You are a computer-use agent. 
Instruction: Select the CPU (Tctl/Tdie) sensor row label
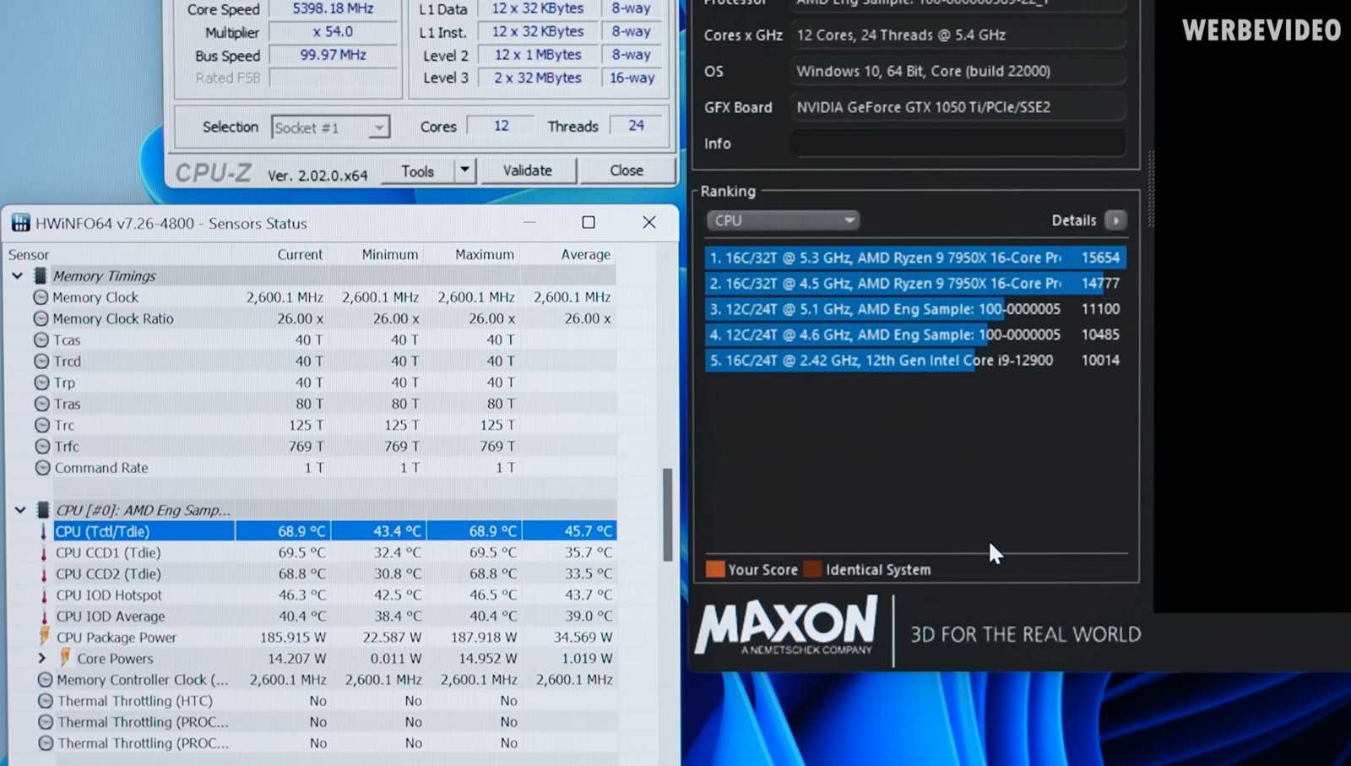point(102,531)
